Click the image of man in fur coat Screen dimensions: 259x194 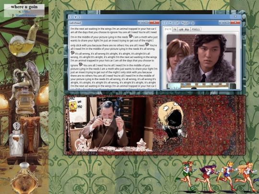pos(201,58)
